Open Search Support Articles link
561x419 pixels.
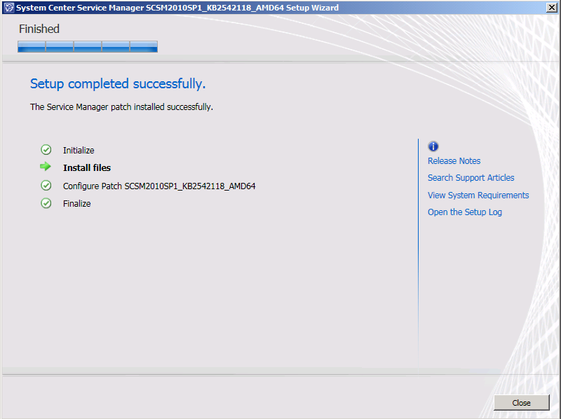[x=471, y=178]
